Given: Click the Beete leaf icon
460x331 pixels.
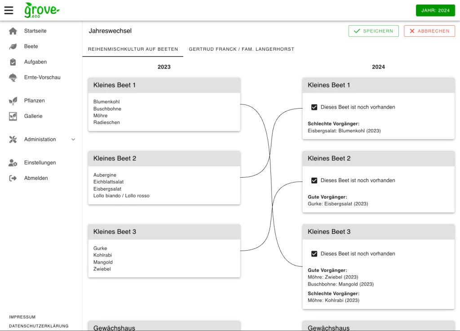Looking at the screenshot, I should [13, 46].
